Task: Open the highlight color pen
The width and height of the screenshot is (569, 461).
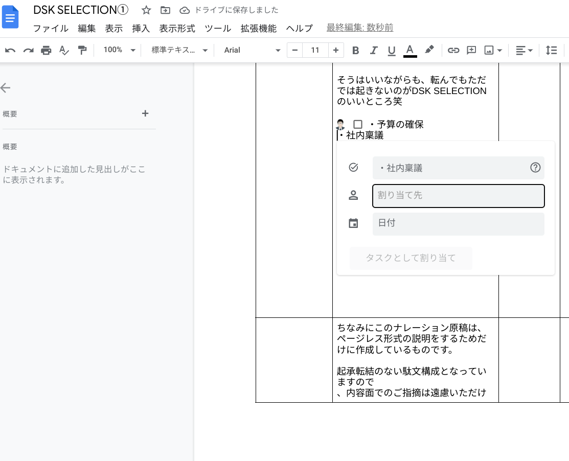Action: pos(429,50)
